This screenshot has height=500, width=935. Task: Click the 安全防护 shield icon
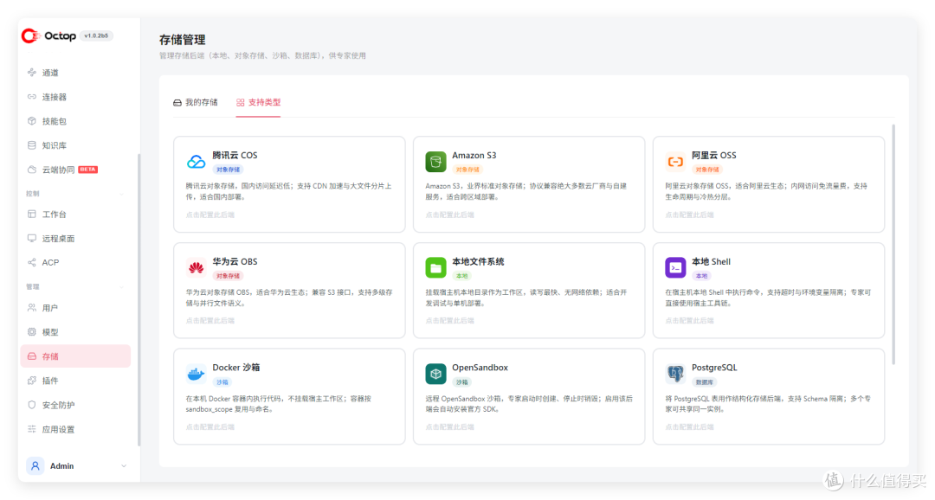(32, 405)
